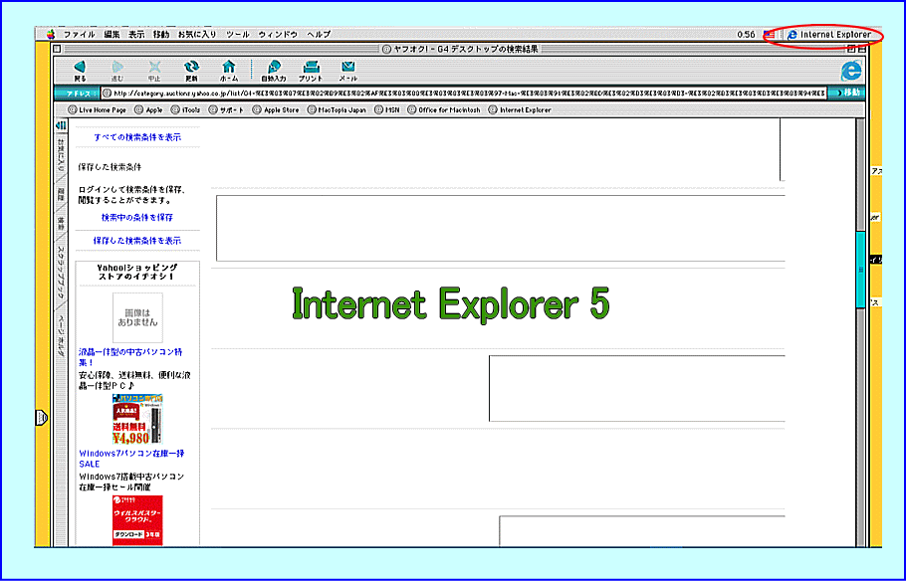
Task: Go to Home (ホーム) via toolbar icon
Action: point(229,67)
